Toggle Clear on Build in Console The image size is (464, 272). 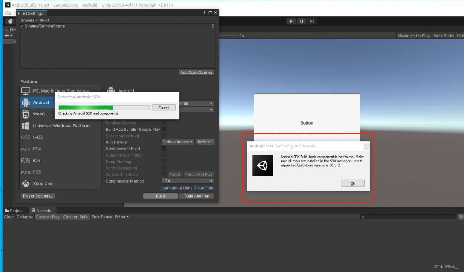(76, 217)
